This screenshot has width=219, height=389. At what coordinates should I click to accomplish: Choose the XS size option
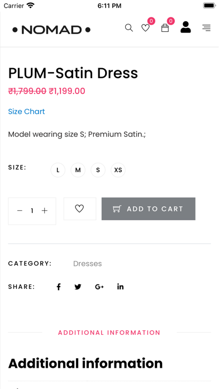118,170
